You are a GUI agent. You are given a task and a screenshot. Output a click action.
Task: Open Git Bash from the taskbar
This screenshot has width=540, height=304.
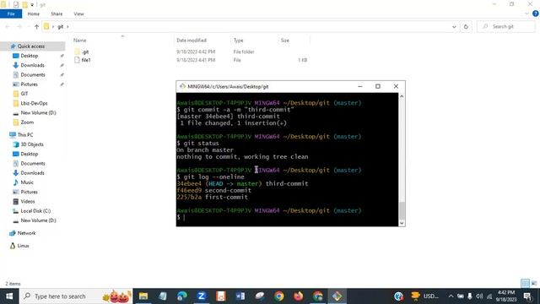(x=337, y=296)
